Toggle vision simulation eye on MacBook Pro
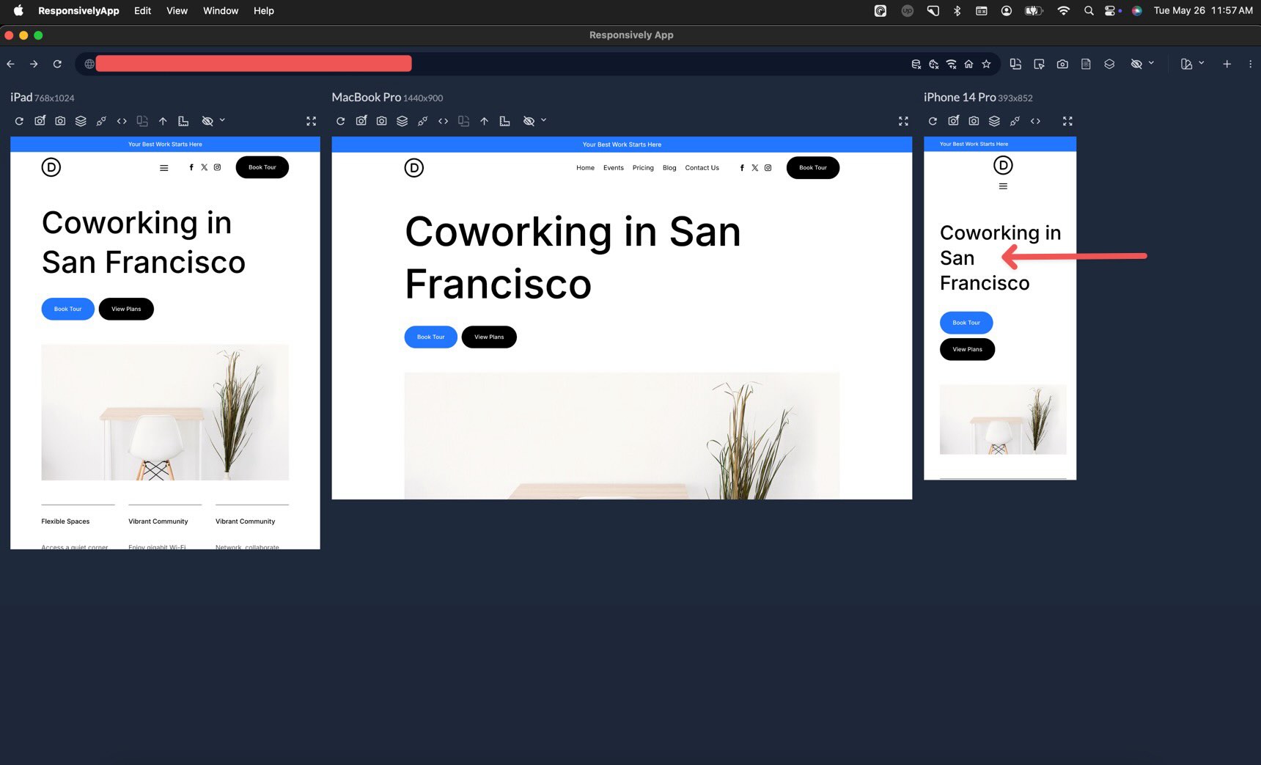This screenshot has width=1261, height=765. pos(529,121)
